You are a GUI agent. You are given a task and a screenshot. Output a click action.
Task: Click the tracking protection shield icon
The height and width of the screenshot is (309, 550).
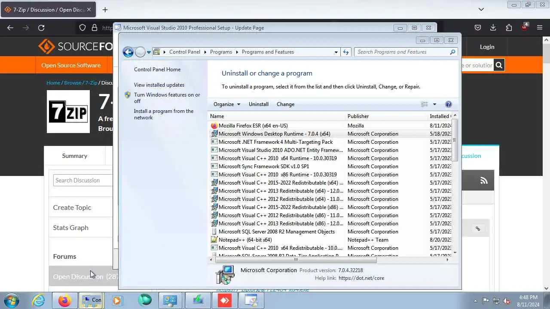(82, 27)
